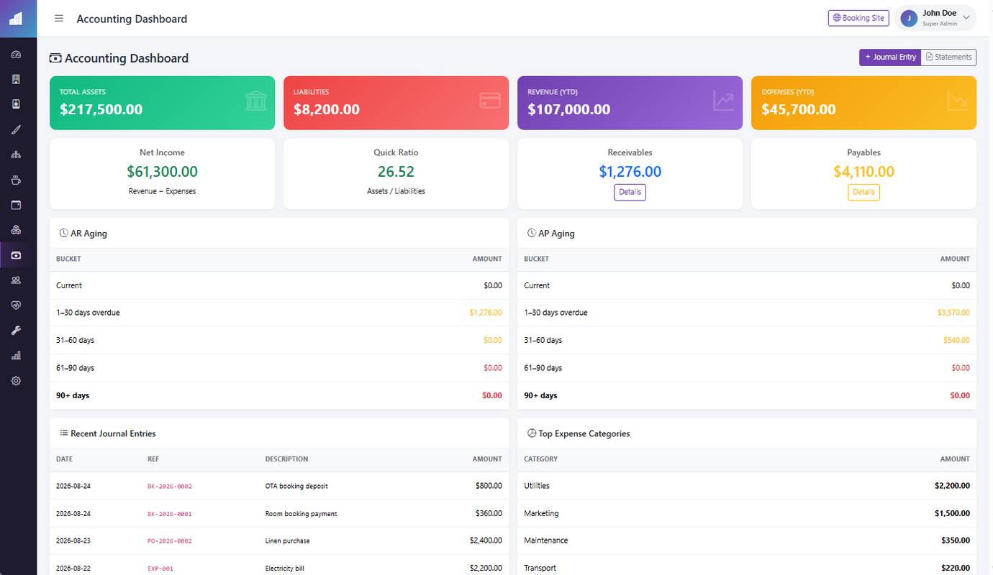The width and height of the screenshot is (993, 575).
Task: Click the pie chart icon beside Top Expense Categories
Action: click(532, 433)
